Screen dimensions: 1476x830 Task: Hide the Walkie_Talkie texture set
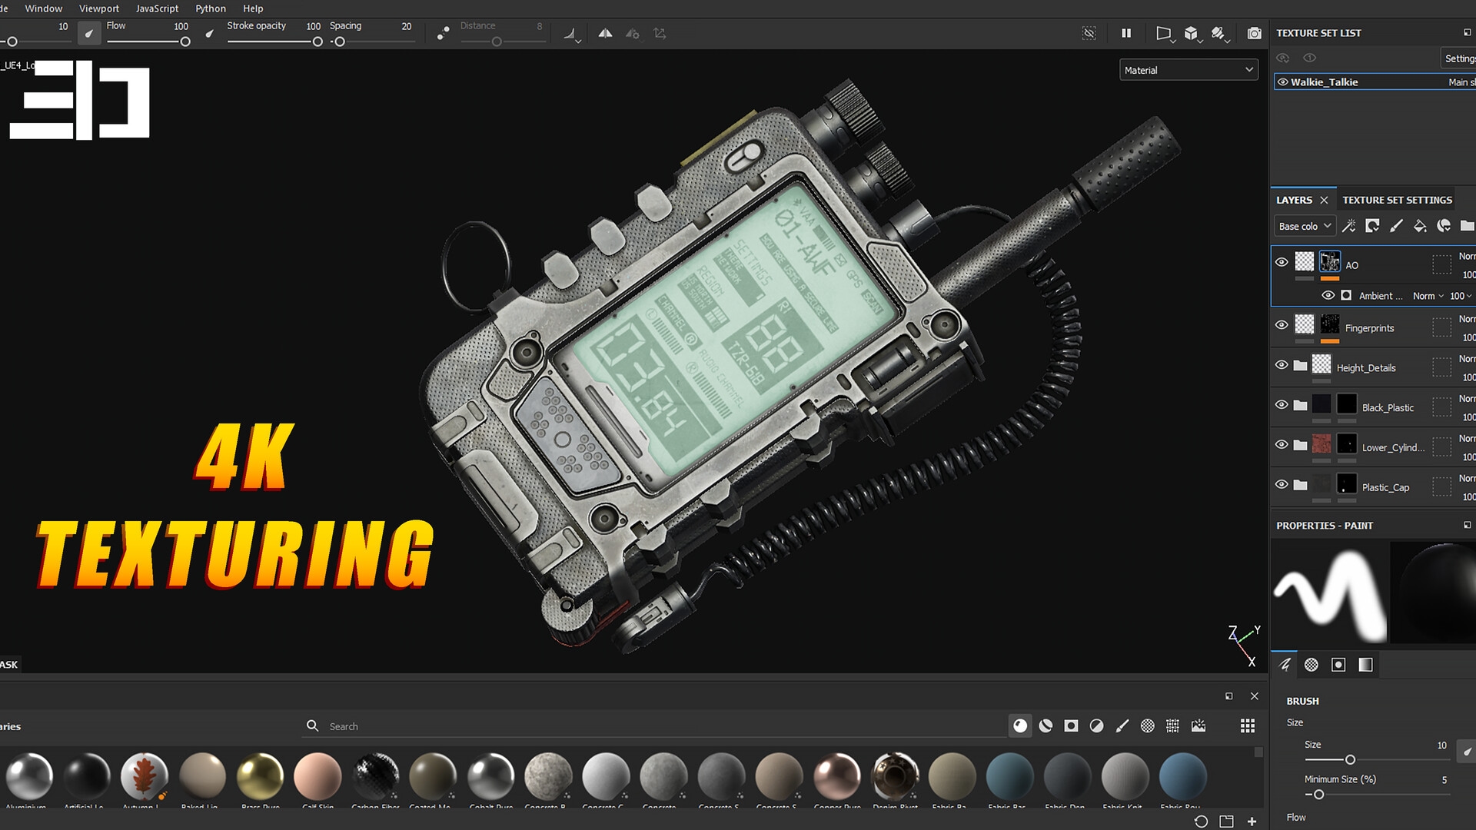(x=1282, y=82)
